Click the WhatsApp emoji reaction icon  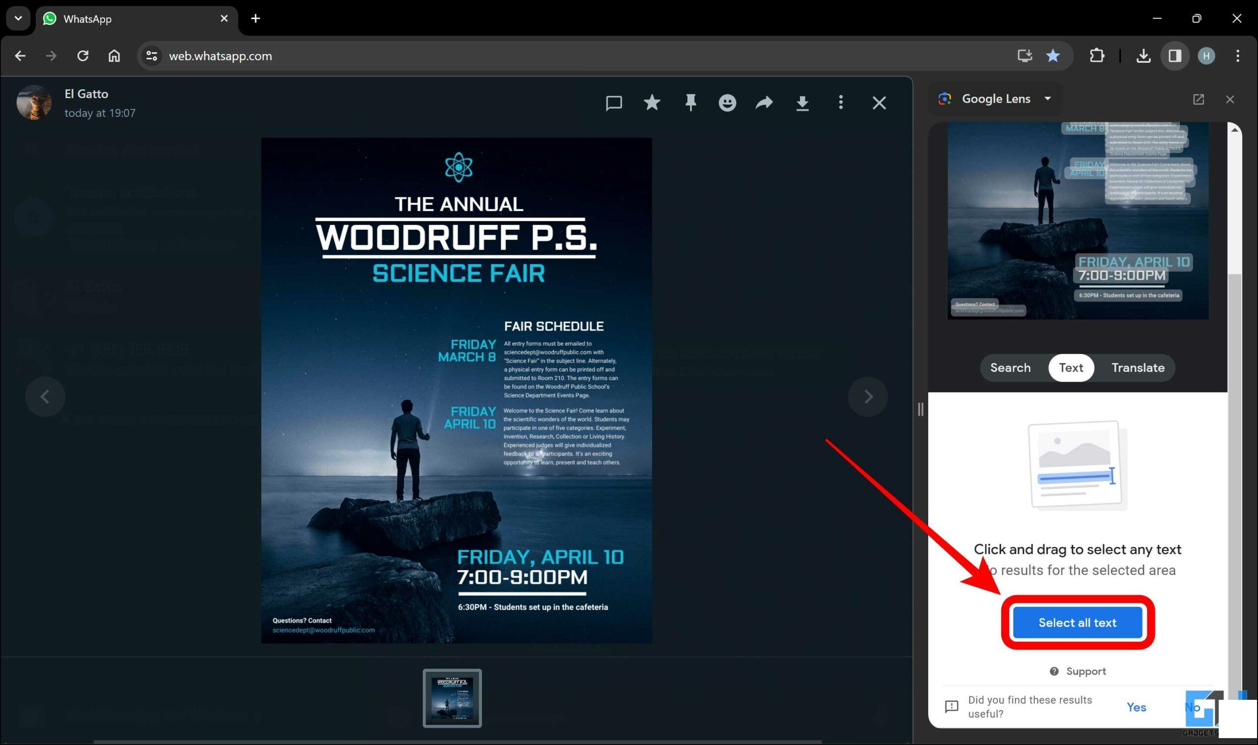pos(727,103)
